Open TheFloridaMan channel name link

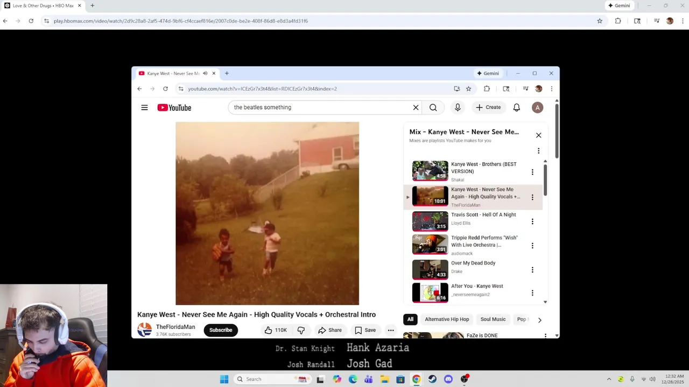pos(175,327)
